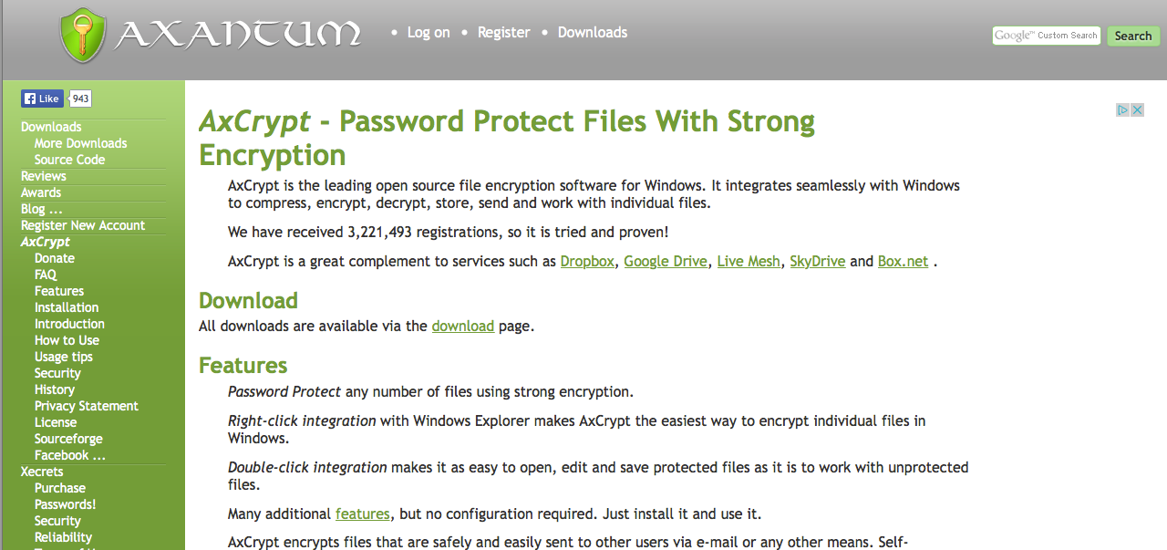
Task: Open the Log on page
Action: tap(429, 32)
